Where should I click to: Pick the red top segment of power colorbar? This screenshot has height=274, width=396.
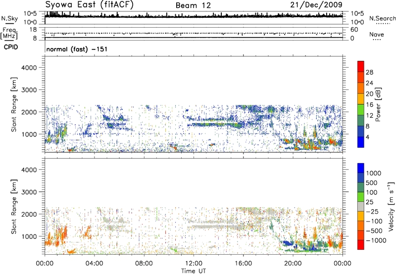click(361, 66)
